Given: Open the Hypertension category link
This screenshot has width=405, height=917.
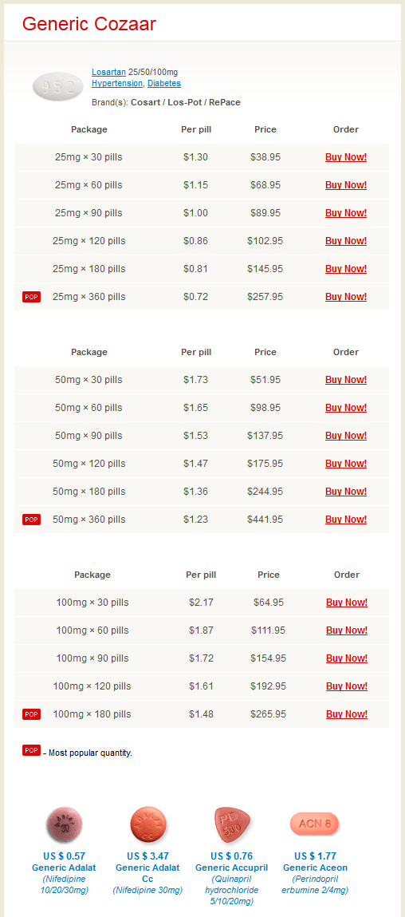Looking at the screenshot, I should (x=117, y=84).
